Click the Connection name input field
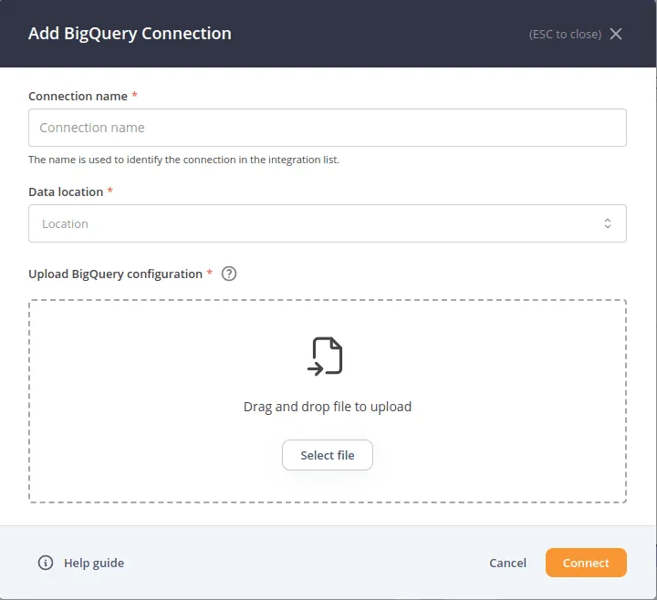 327,128
